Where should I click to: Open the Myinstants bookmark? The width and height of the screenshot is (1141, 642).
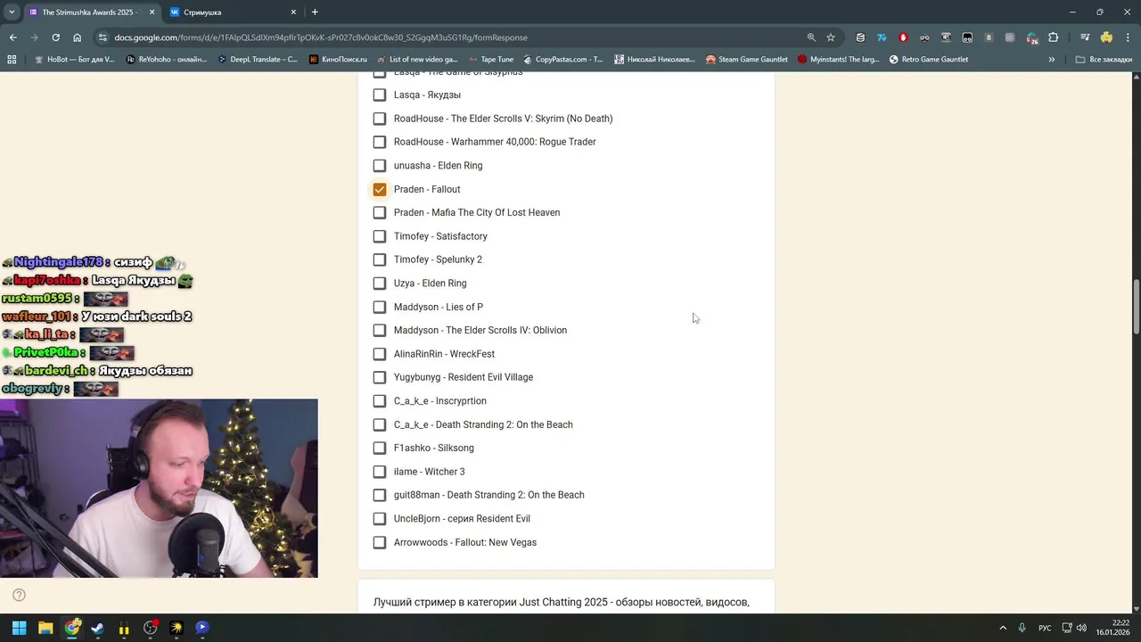coord(838,60)
